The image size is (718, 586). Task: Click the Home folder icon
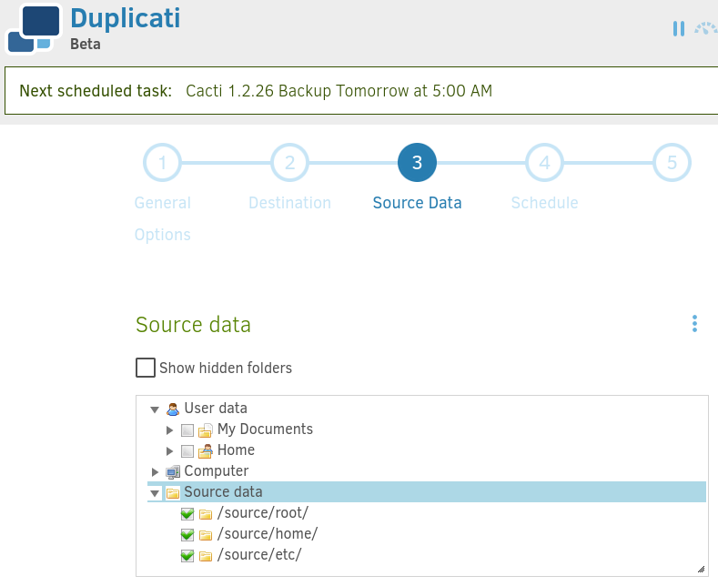coord(205,451)
